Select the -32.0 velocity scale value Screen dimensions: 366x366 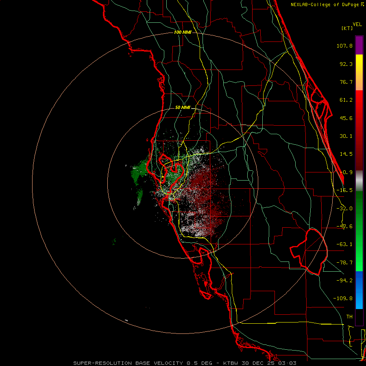[344, 209]
